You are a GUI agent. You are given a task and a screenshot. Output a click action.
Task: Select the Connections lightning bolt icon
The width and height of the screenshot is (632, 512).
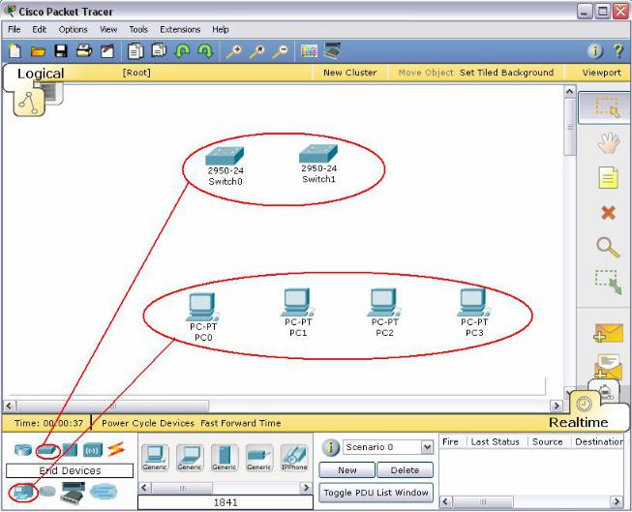click(116, 449)
